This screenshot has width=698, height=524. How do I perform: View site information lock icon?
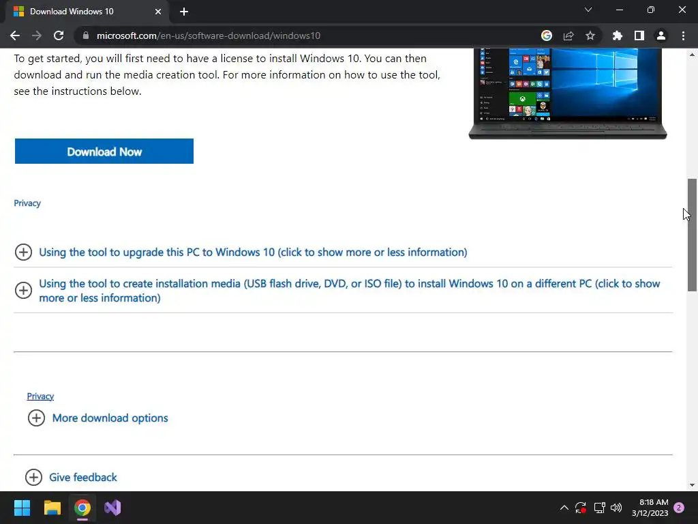click(86, 35)
